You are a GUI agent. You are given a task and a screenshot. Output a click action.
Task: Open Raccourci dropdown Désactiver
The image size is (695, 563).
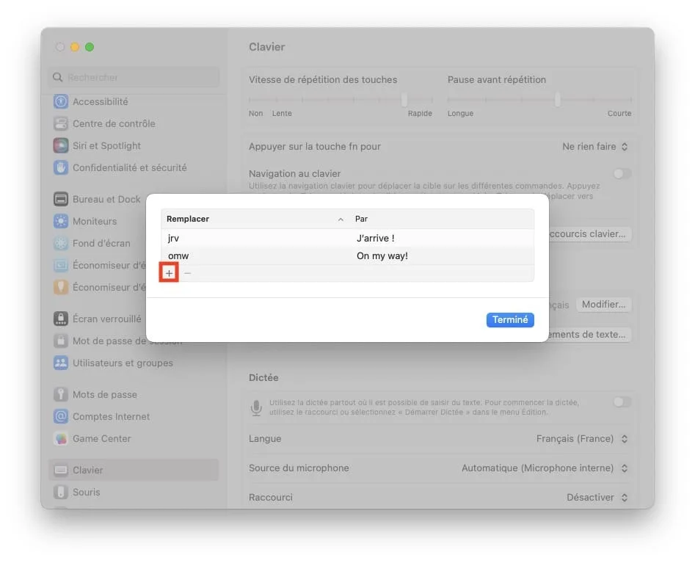pos(597,498)
